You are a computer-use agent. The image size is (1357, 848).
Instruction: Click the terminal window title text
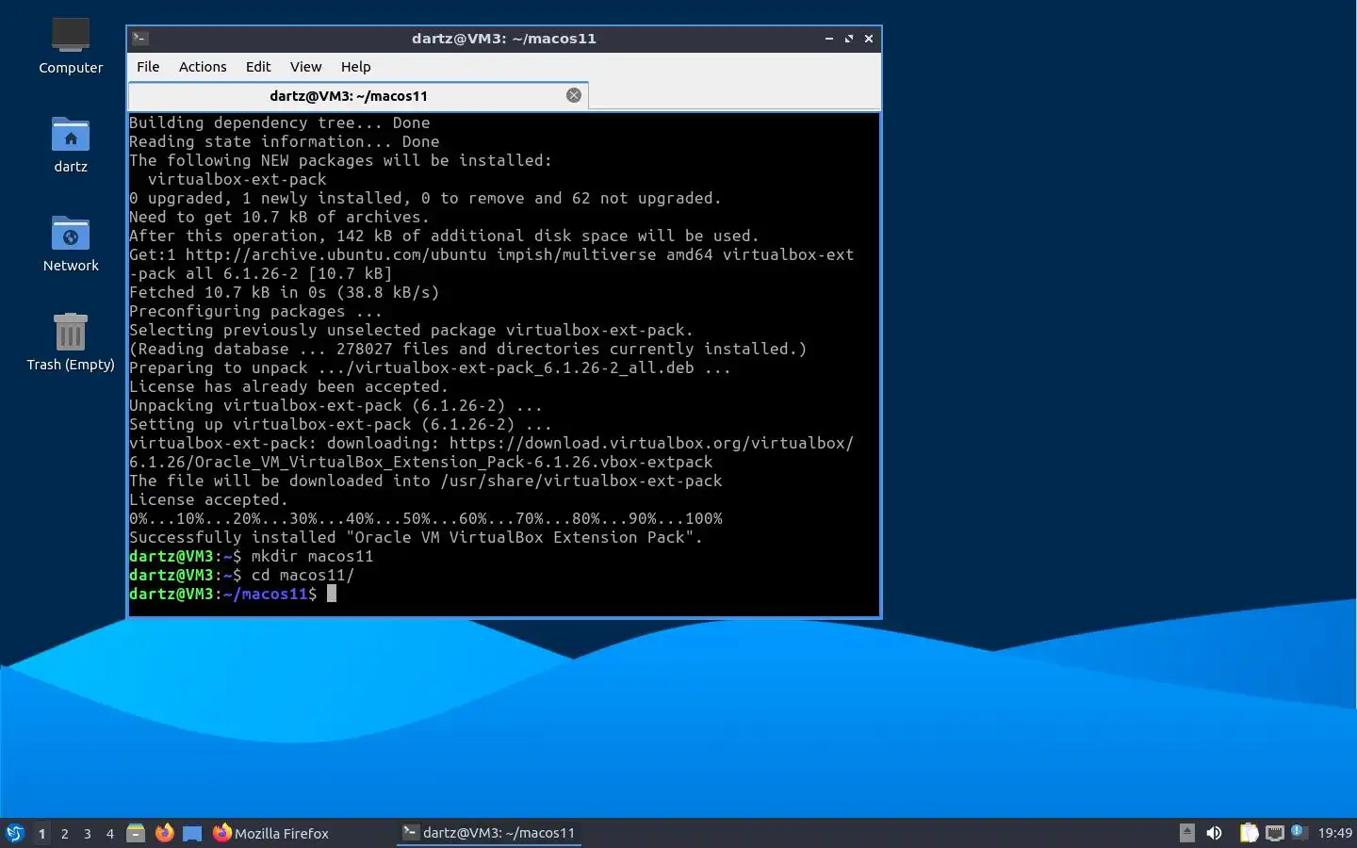[x=504, y=39]
